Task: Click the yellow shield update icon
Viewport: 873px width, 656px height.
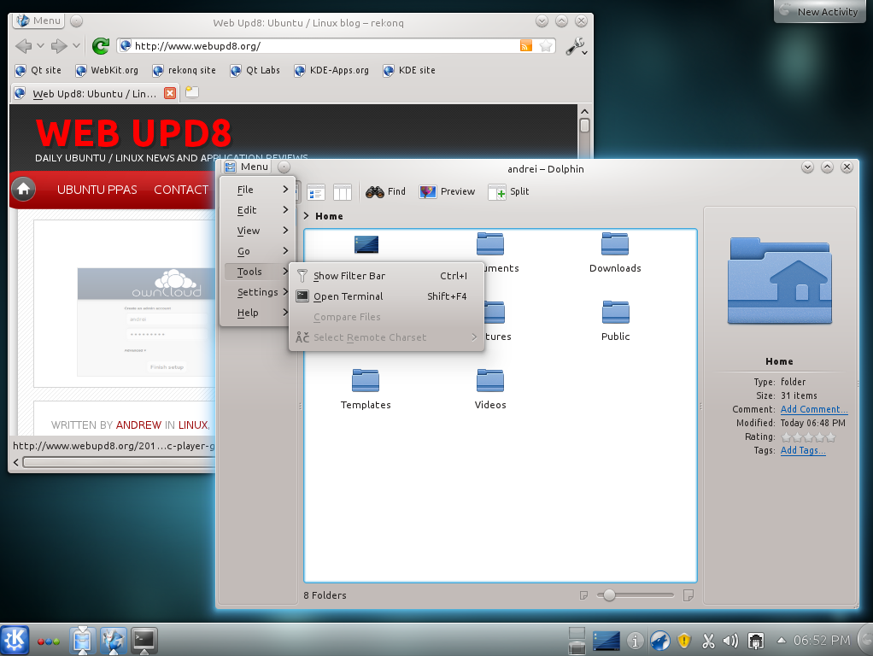Action: [x=684, y=641]
